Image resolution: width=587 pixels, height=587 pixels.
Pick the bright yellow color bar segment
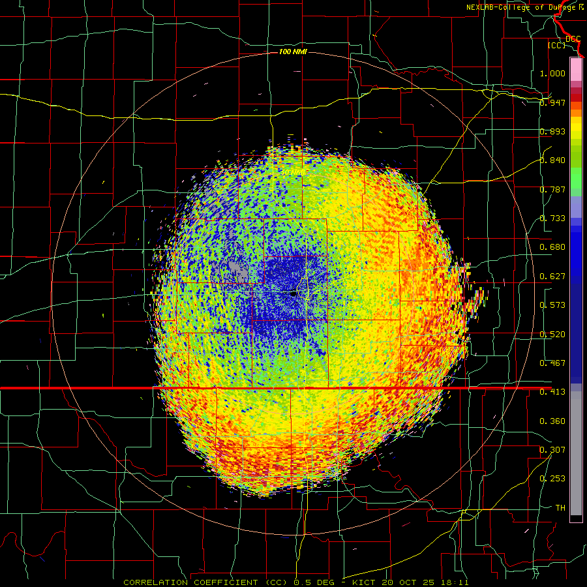pyautogui.click(x=576, y=128)
